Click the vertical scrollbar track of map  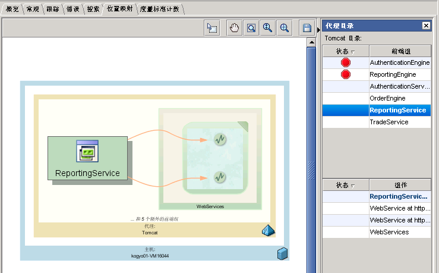[x=311, y=160]
